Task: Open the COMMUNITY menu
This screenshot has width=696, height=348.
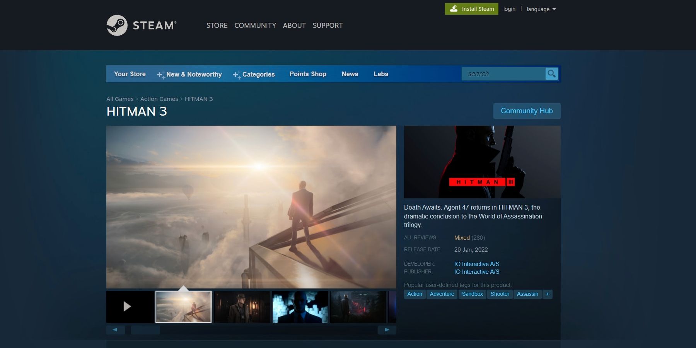Action: click(x=255, y=26)
